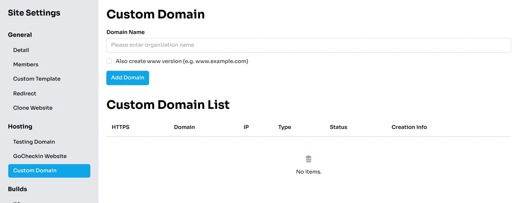Click the empty-list database icon

click(x=308, y=159)
